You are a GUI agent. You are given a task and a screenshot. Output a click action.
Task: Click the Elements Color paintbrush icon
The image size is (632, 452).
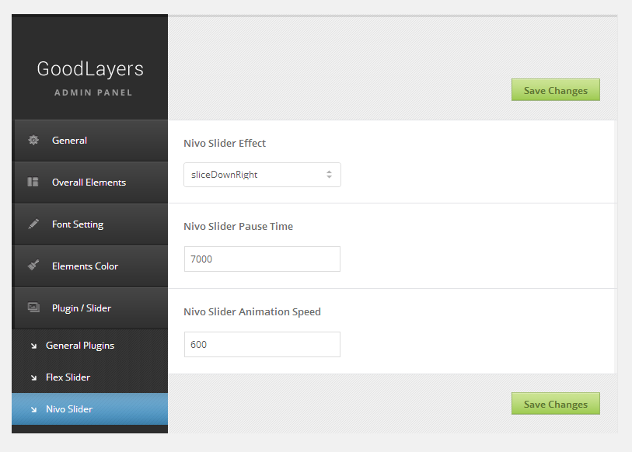coord(33,266)
